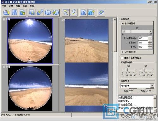The height and width of the screenshot is (121, 158).
Task: Click the center X coordinate field 315
Action: [x=143, y=38]
